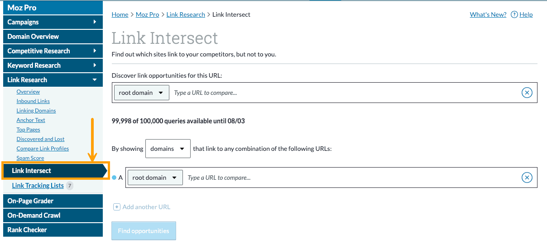Clear the top URL field with X icon
The height and width of the screenshot is (243, 547).
click(527, 93)
